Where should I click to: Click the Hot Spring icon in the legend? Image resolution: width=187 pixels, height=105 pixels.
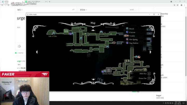click(127, 39)
